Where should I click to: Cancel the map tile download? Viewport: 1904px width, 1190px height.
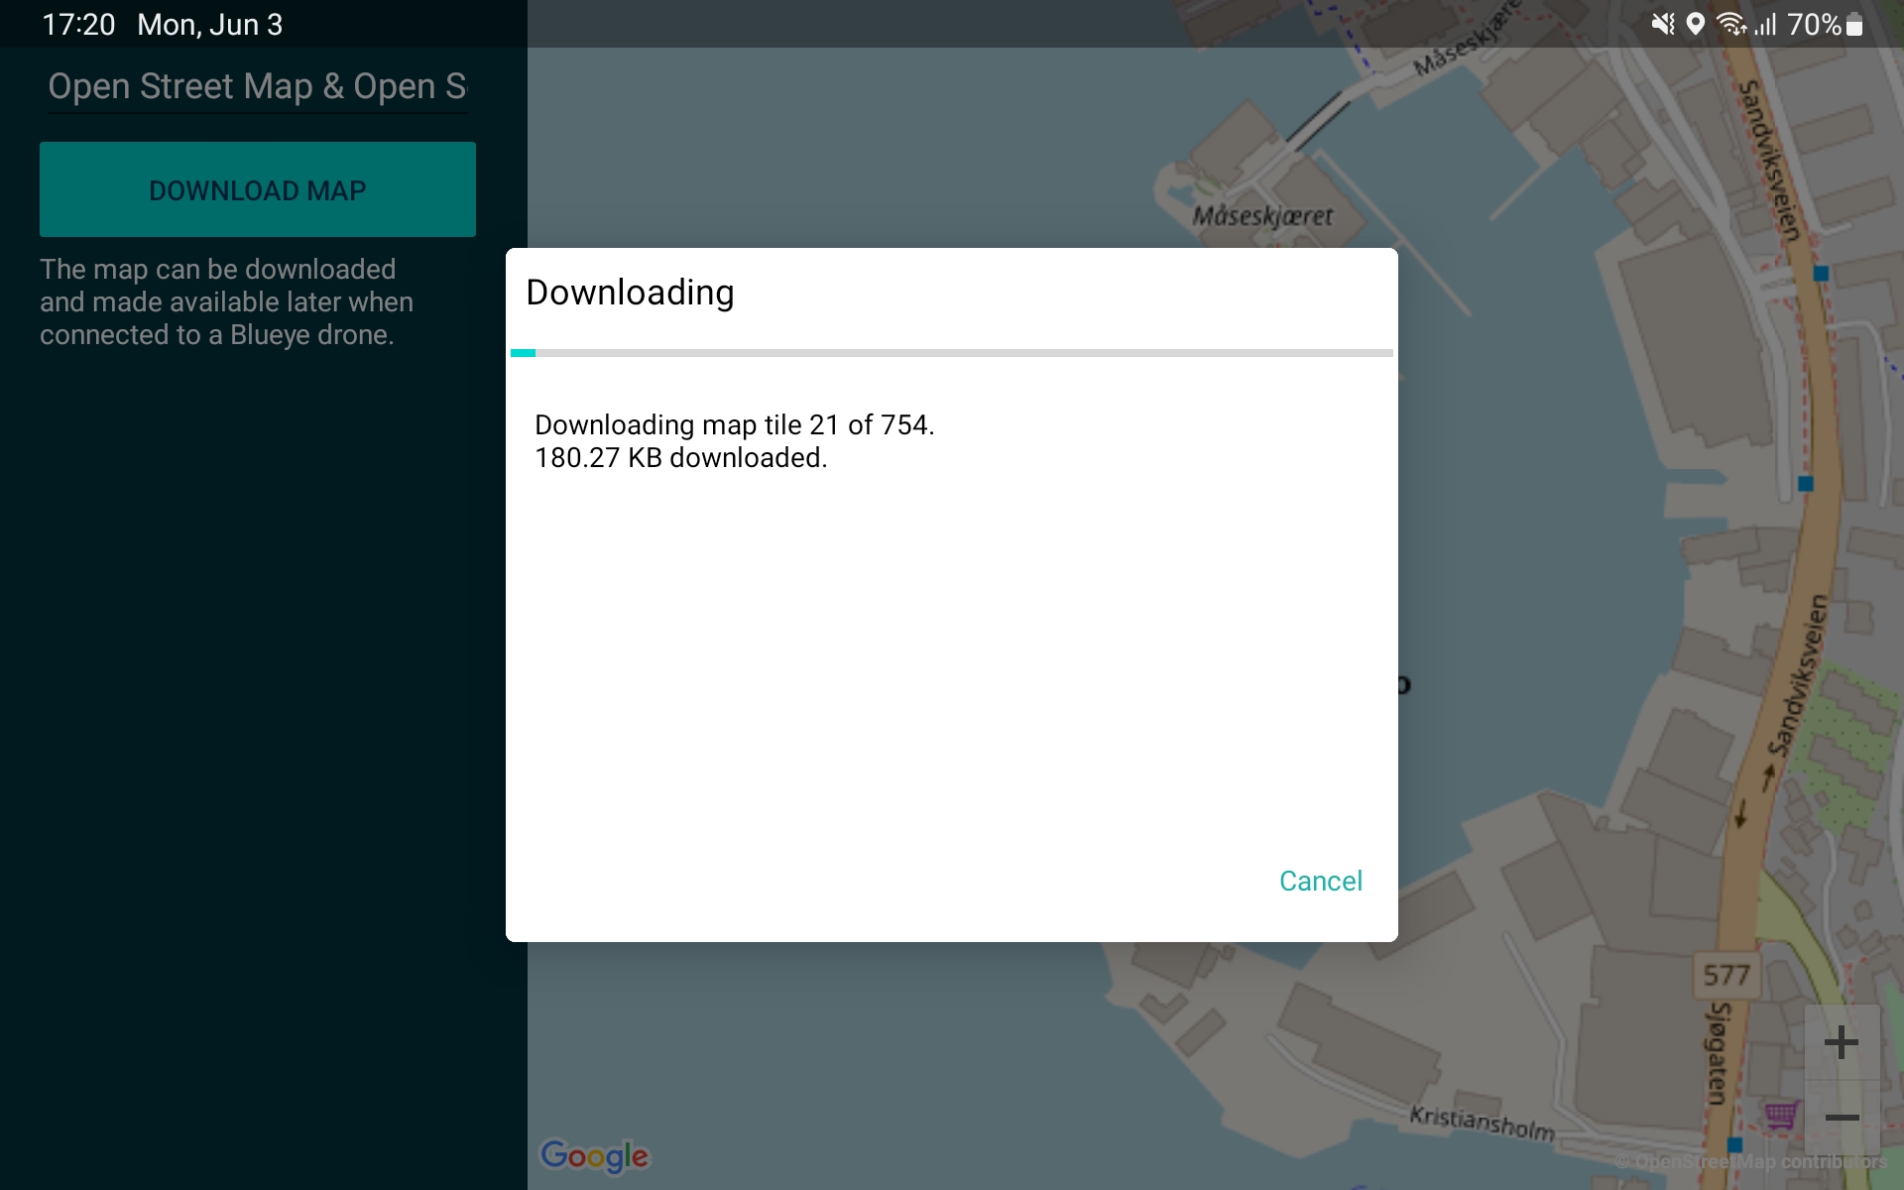(x=1320, y=881)
